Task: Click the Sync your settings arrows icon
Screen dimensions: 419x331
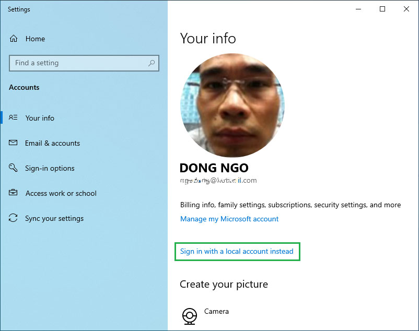Action: [14, 218]
